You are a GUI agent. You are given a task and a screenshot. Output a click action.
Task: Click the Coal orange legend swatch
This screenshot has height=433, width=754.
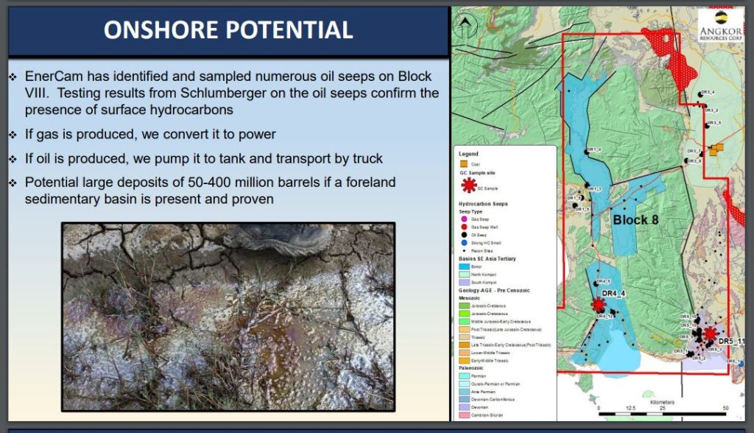pyautogui.click(x=465, y=163)
